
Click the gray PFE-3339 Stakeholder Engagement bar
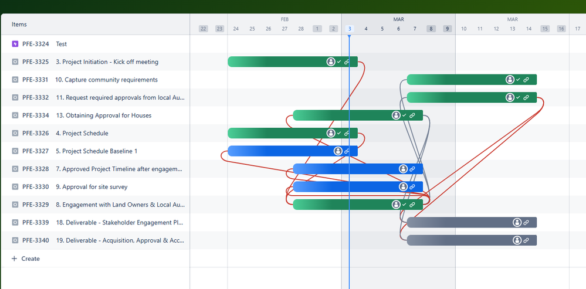(x=472, y=223)
